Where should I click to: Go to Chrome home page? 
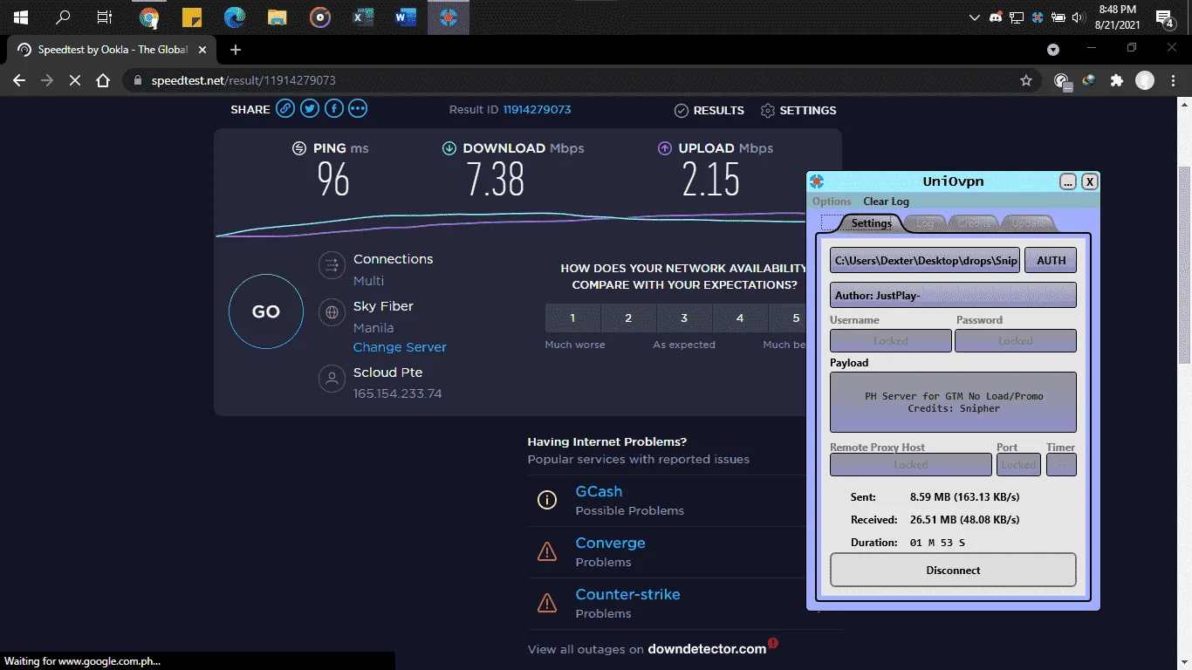click(x=103, y=80)
